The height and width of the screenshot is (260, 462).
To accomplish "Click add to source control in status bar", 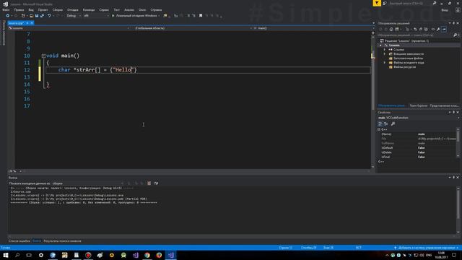I will point(426,248).
